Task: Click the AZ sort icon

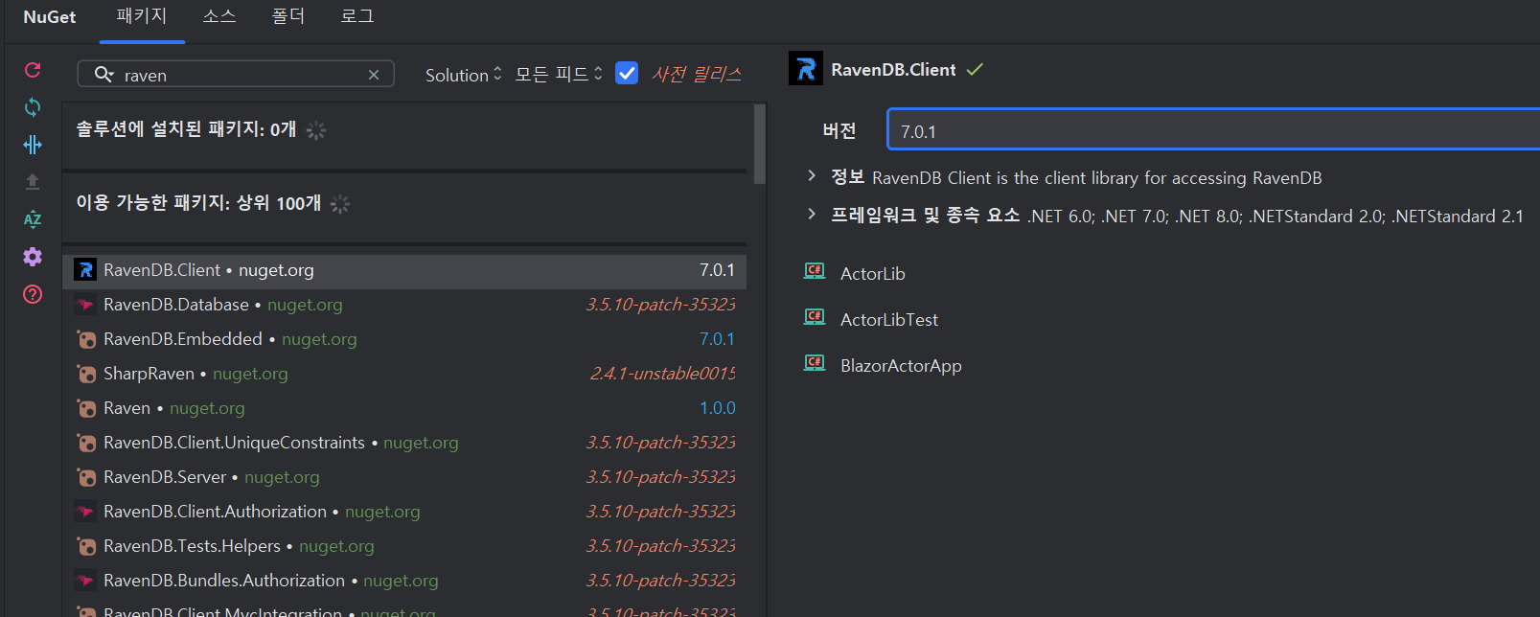Action: click(33, 219)
